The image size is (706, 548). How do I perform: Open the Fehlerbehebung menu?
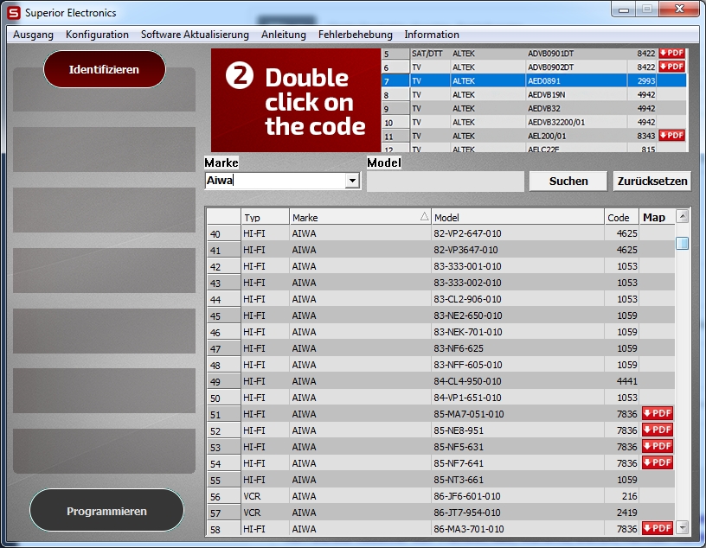(355, 35)
